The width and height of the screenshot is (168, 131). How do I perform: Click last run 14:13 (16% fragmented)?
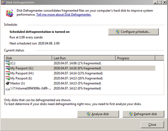pyautogui.click(x=78, y=78)
